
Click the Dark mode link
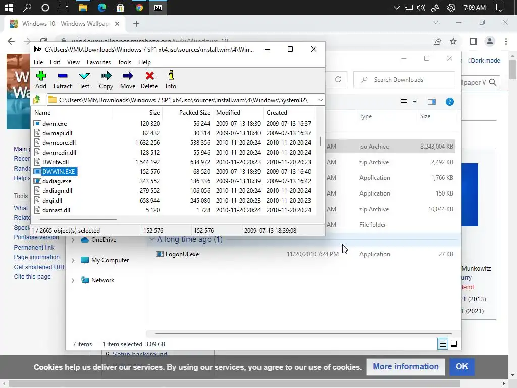pyautogui.click(x=485, y=61)
